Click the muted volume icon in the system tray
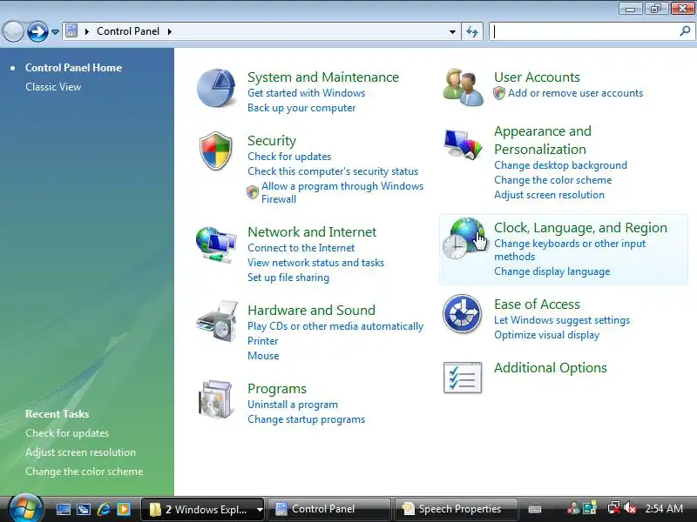Screen dimensions: 697x522 (630, 508)
